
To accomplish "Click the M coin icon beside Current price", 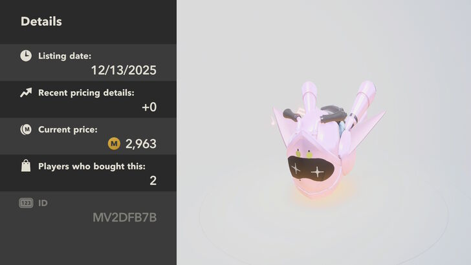I will [26, 130].
